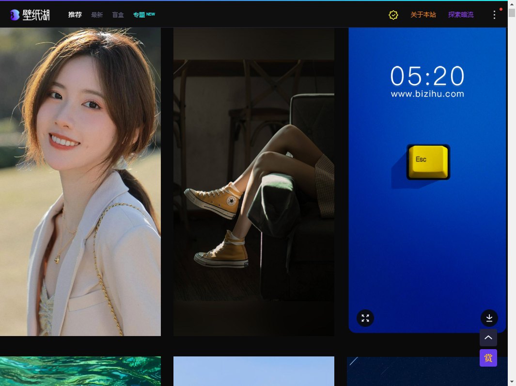Screen dimensions: 516x386
Task: Open the 关于本站 link
Action: click(x=423, y=15)
